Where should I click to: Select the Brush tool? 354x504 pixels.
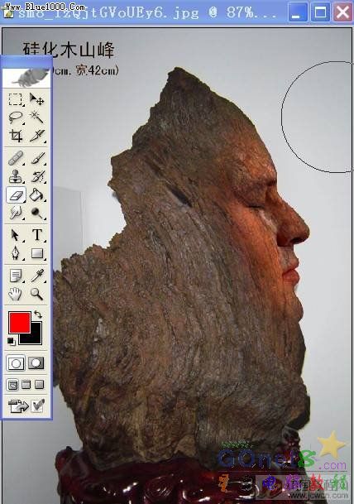click(36, 158)
